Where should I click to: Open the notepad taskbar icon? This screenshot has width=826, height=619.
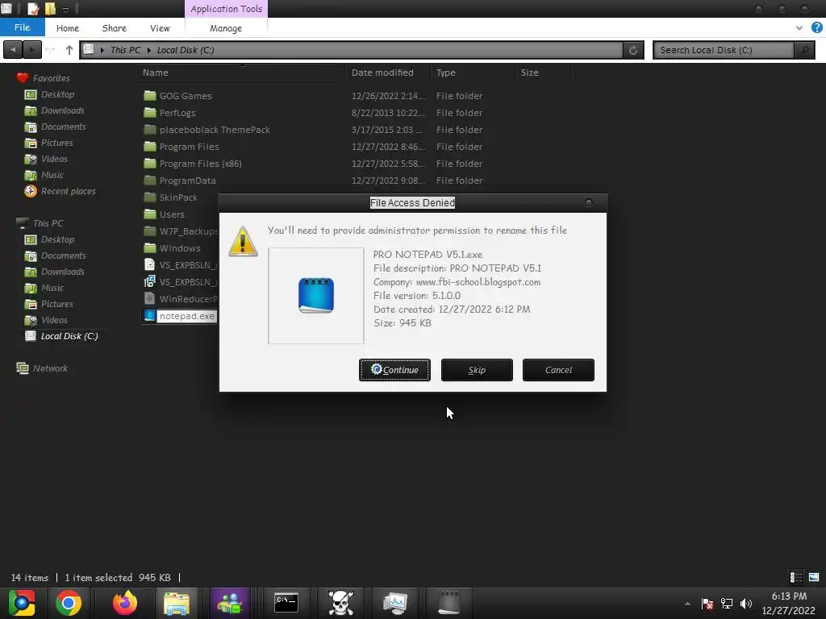448,603
